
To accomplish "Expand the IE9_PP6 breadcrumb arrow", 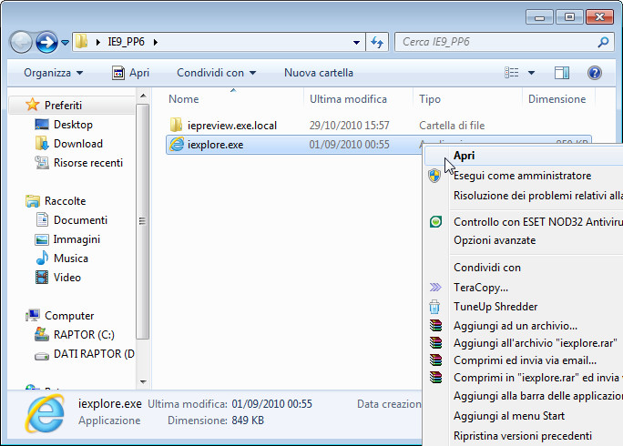I will 156,42.
